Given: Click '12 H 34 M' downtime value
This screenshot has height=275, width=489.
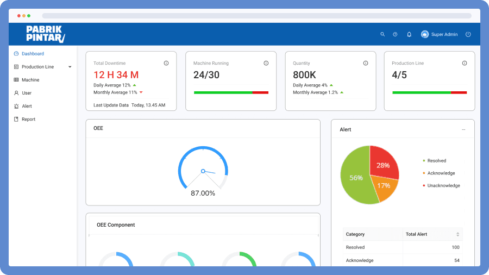Looking at the screenshot, I should click(116, 75).
